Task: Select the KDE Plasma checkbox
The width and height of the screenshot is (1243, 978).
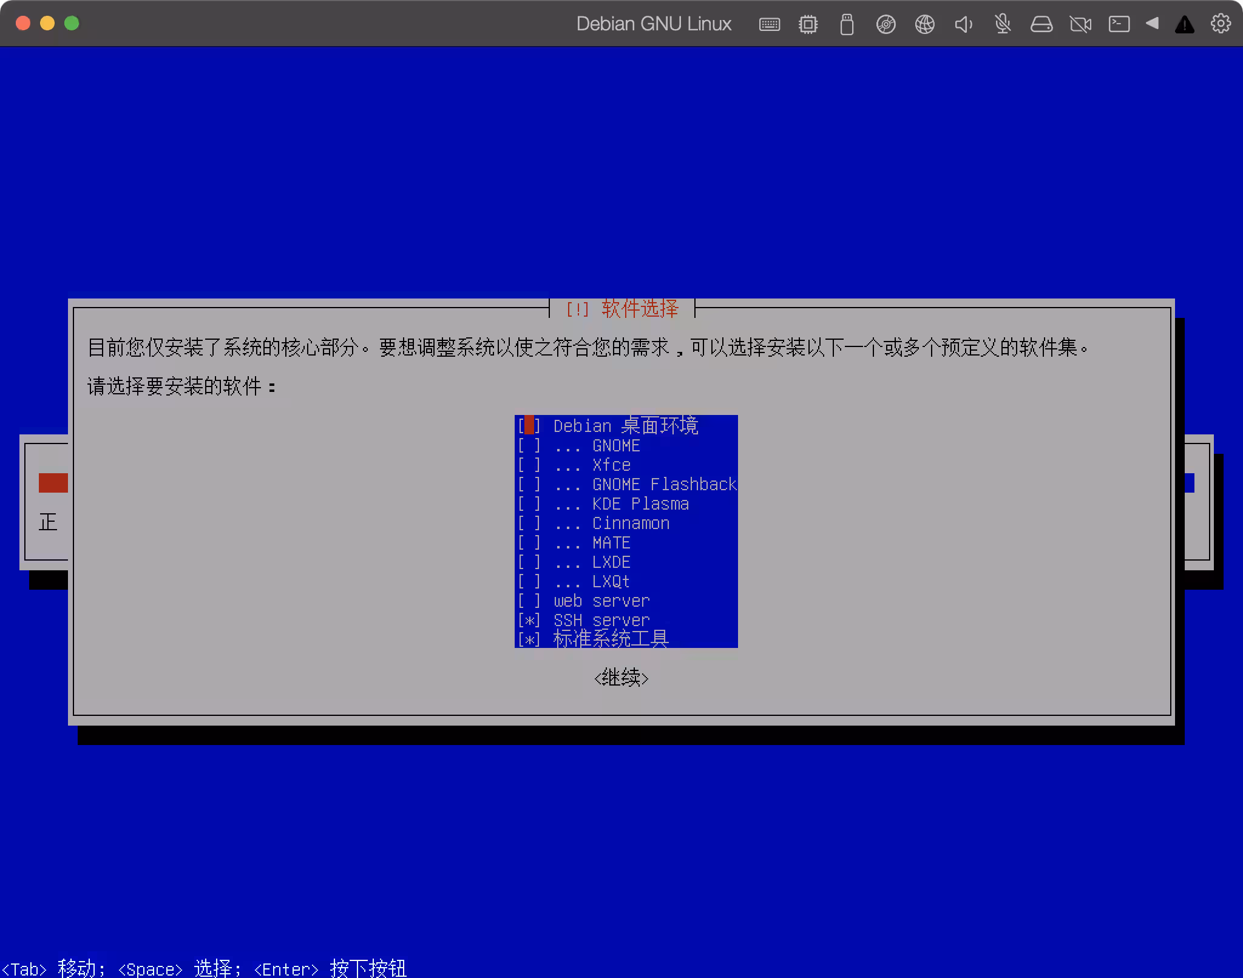Action: [529, 504]
